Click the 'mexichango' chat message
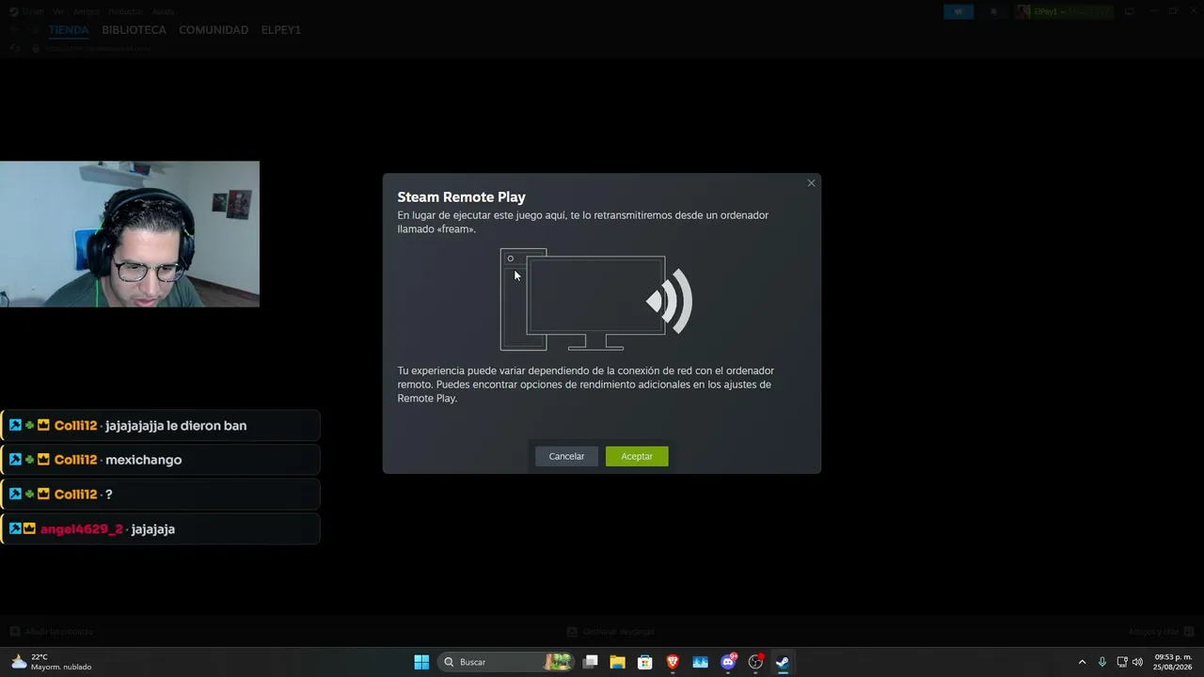 coord(160,460)
